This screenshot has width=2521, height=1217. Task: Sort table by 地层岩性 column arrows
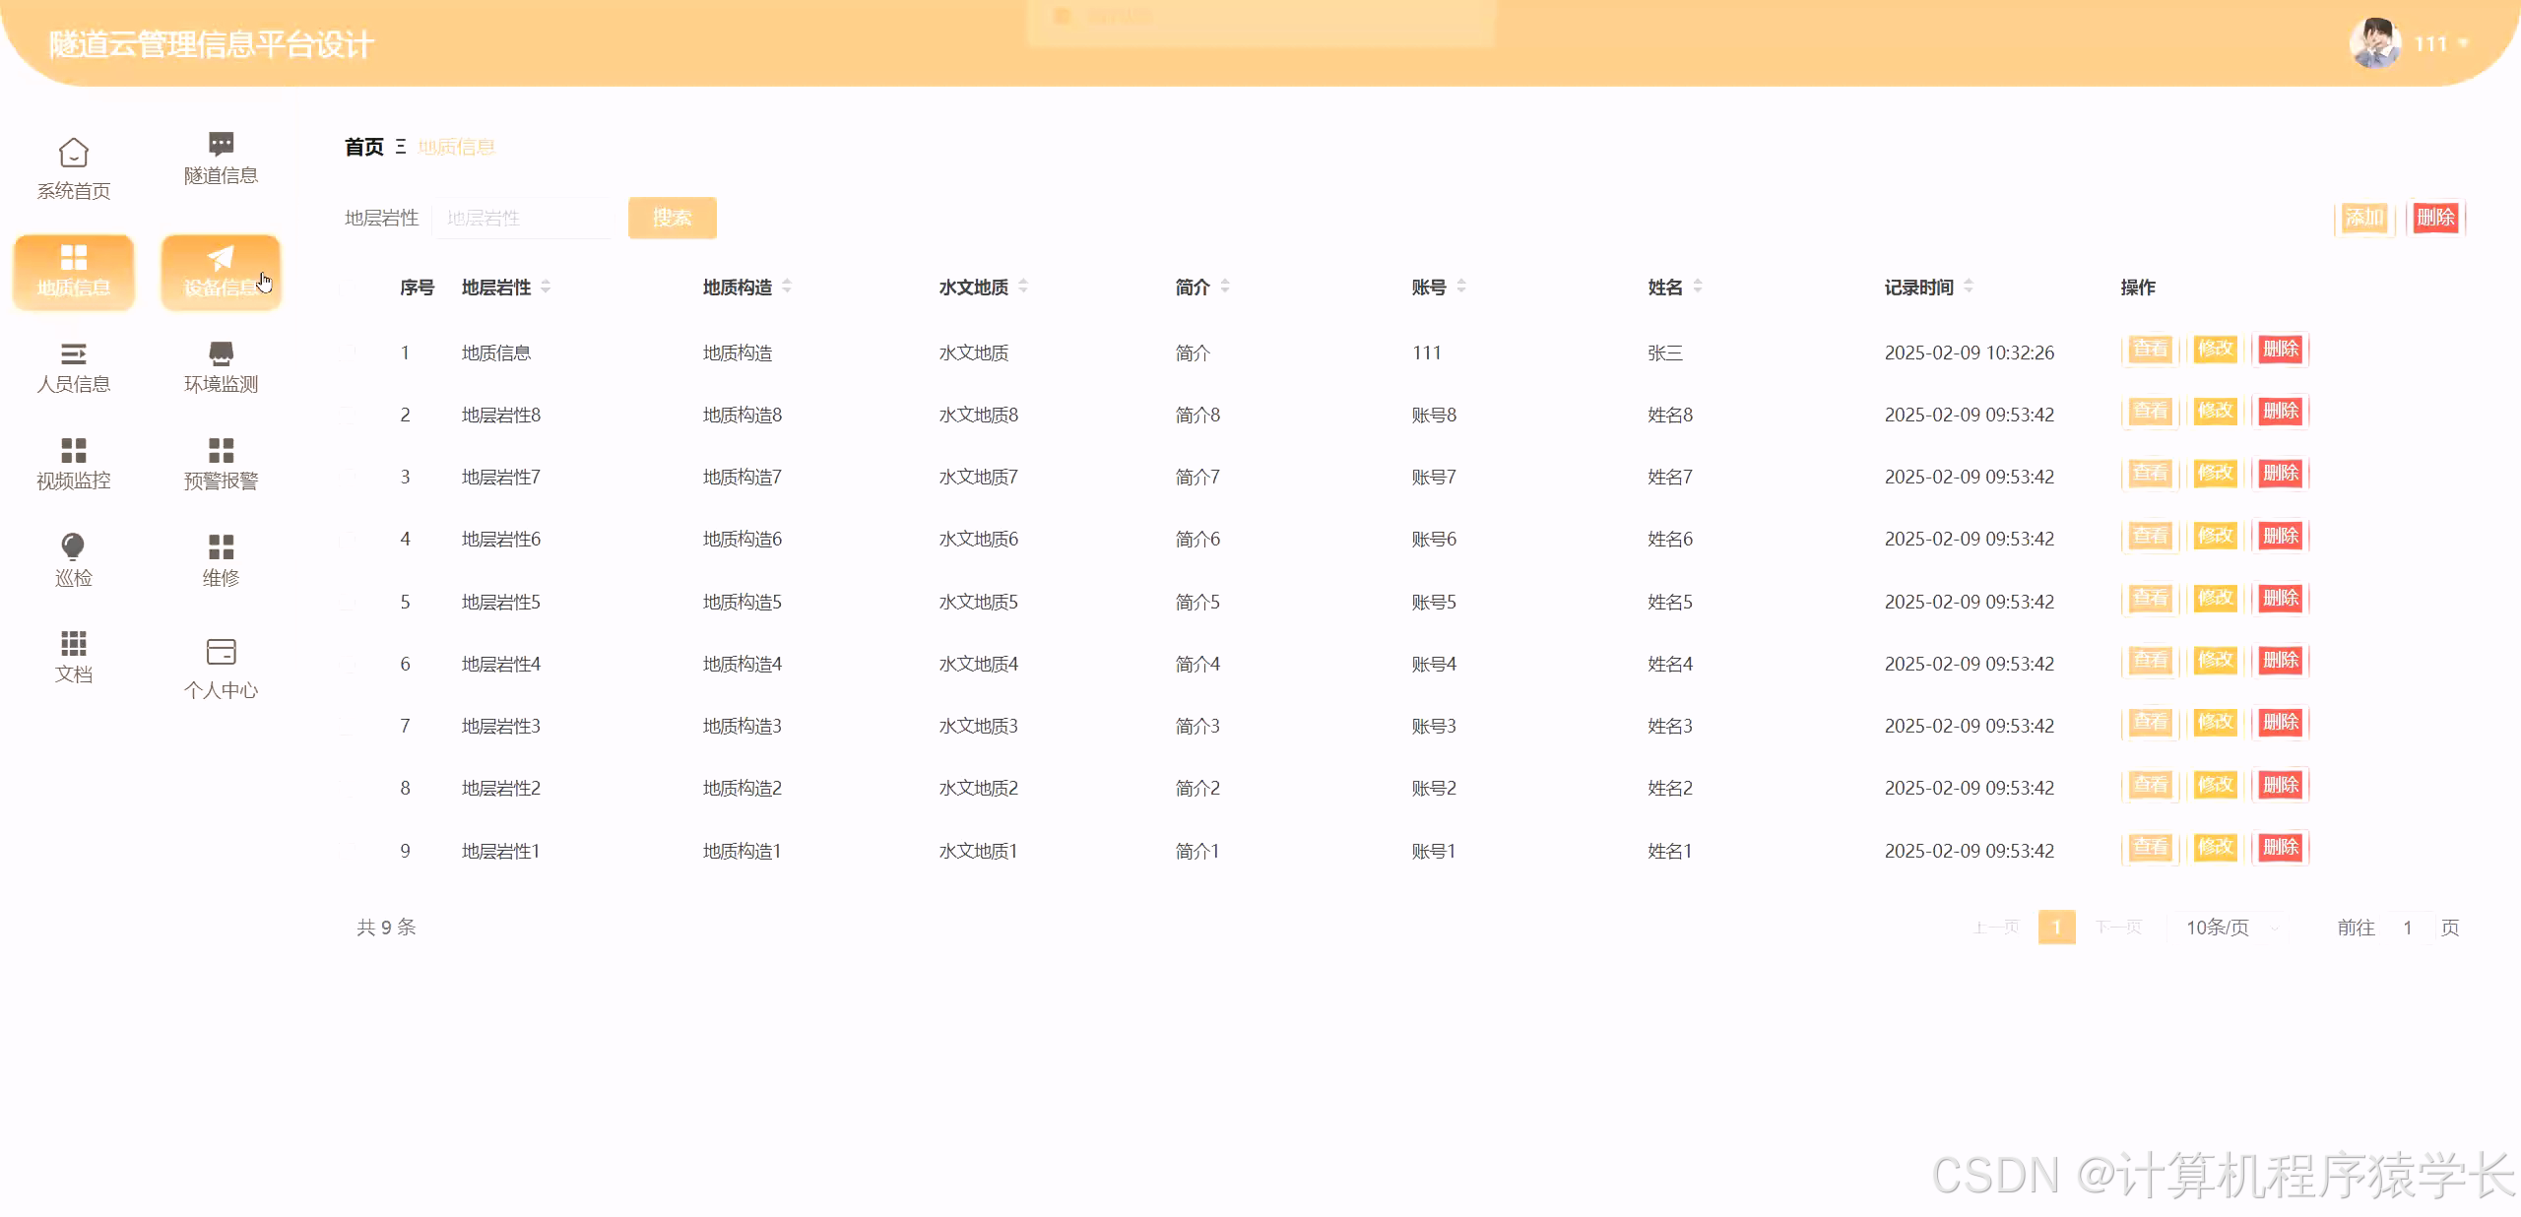pyautogui.click(x=546, y=287)
